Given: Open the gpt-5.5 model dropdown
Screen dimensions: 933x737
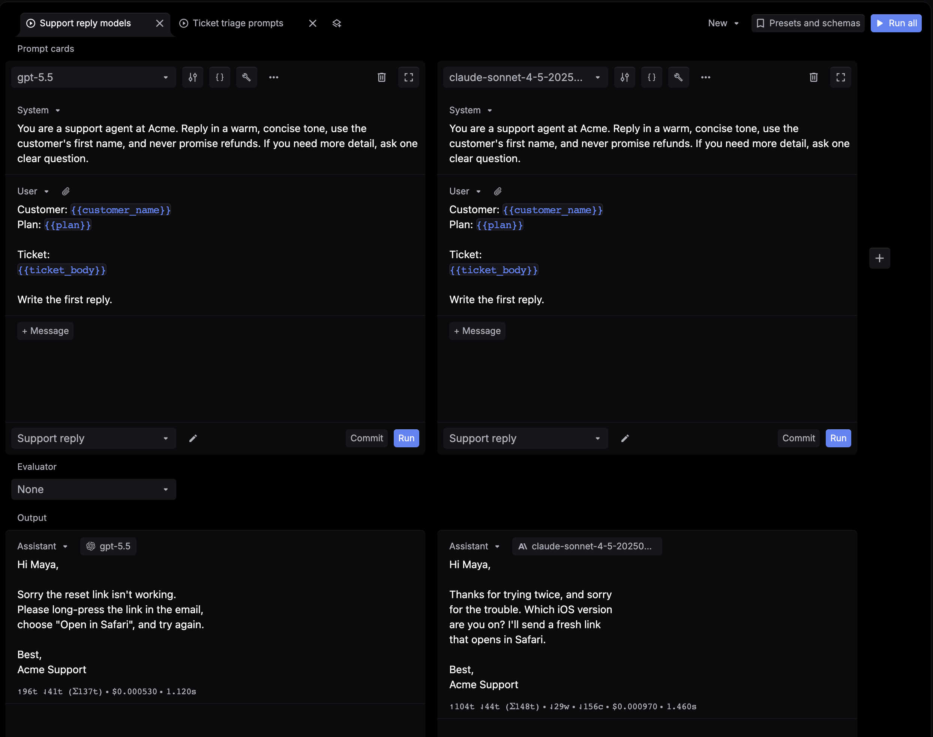Looking at the screenshot, I should tap(93, 77).
